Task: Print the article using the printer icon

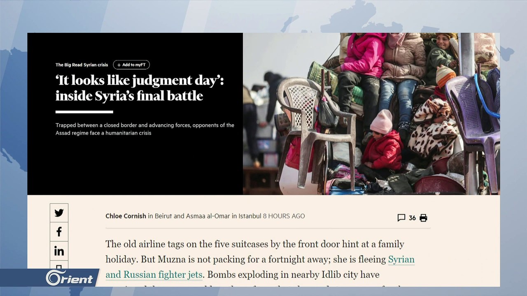Action: [x=423, y=218]
